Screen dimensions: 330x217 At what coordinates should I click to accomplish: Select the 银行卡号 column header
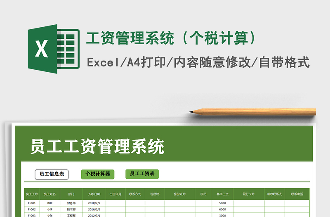tap(249, 194)
